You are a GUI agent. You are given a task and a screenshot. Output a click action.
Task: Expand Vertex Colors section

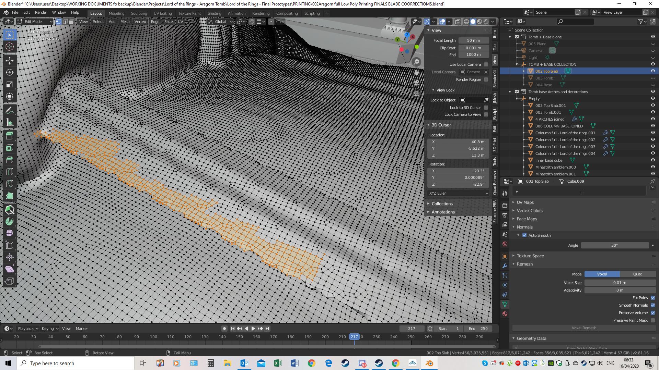click(x=530, y=211)
